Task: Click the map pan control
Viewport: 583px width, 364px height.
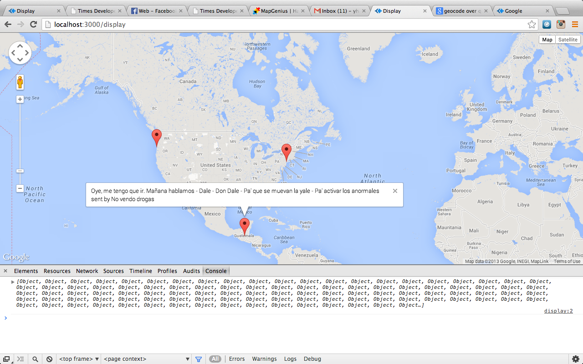Action: [x=20, y=53]
